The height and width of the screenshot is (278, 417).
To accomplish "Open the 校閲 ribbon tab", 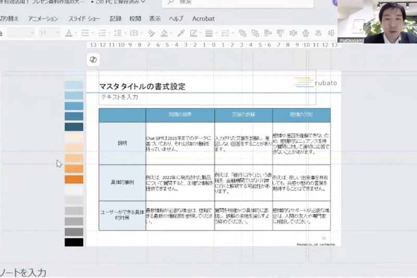I will point(135,19).
